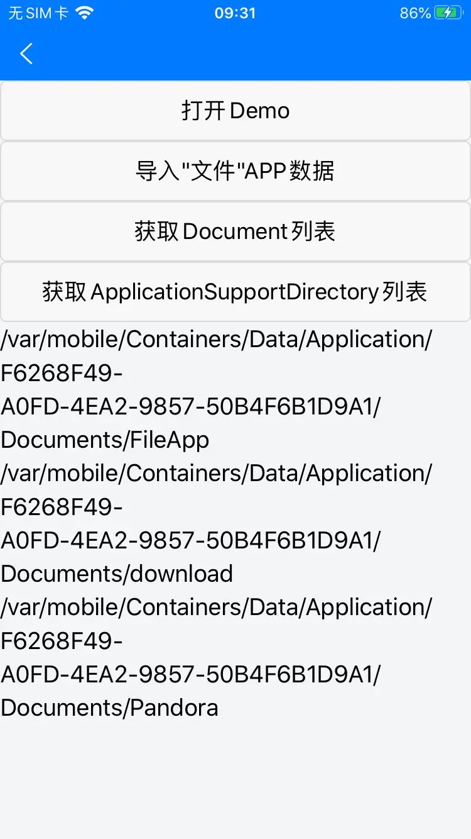Tap the F6268F49- line in the Pandora path
The image size is (471, 839).
click(62, 641)
